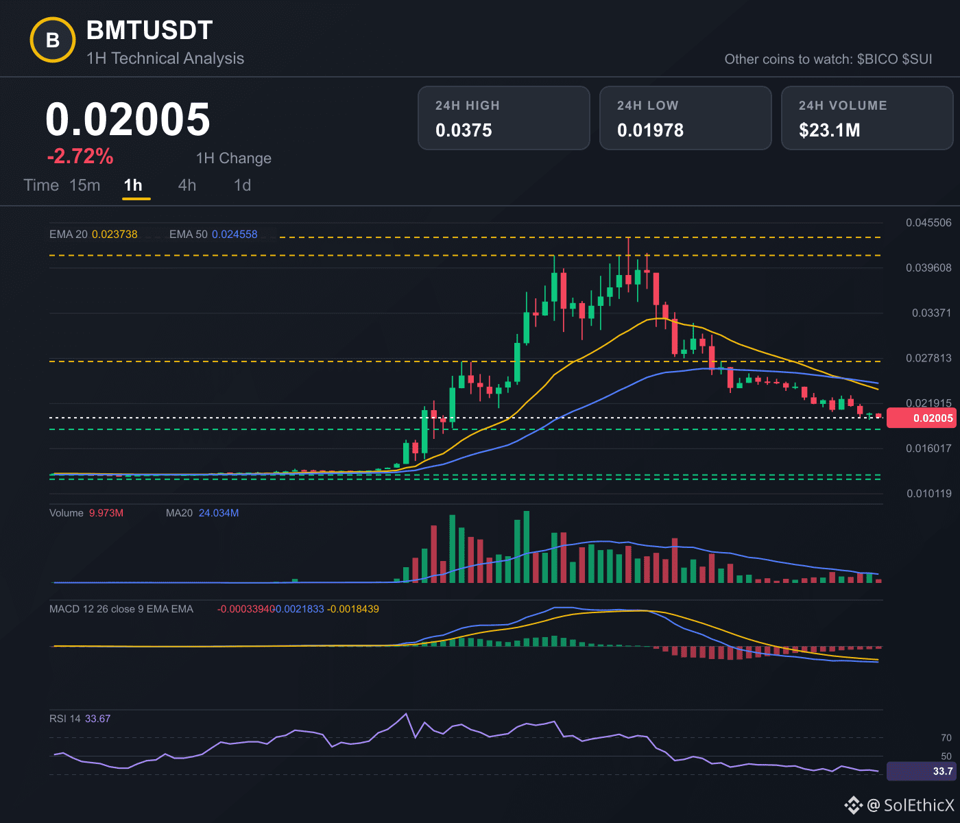Screen dimensions: 960x823
Task: Open the 24H VOLUME stat card
Action: (867, 118)
